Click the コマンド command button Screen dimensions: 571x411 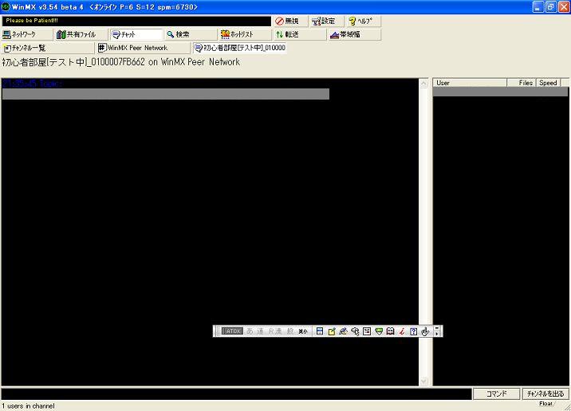tap(497, 393)
